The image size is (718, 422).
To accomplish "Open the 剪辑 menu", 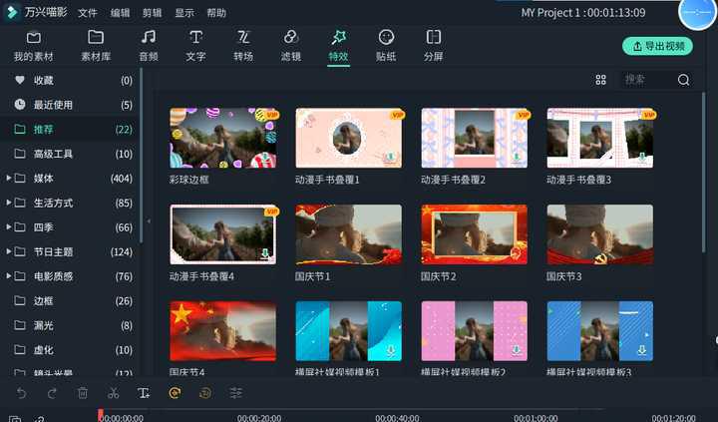I will (152, 13).
